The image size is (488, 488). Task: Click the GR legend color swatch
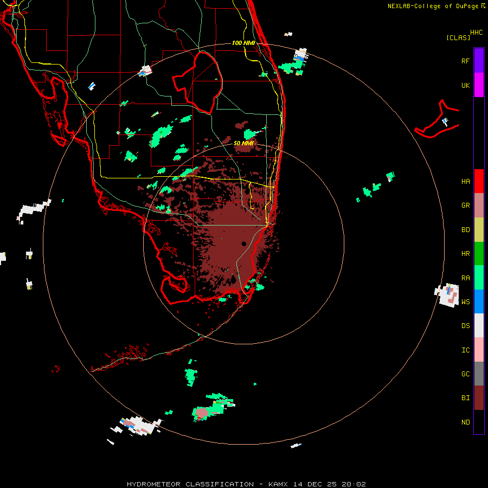pyautogui.click(x=479, y=205)
